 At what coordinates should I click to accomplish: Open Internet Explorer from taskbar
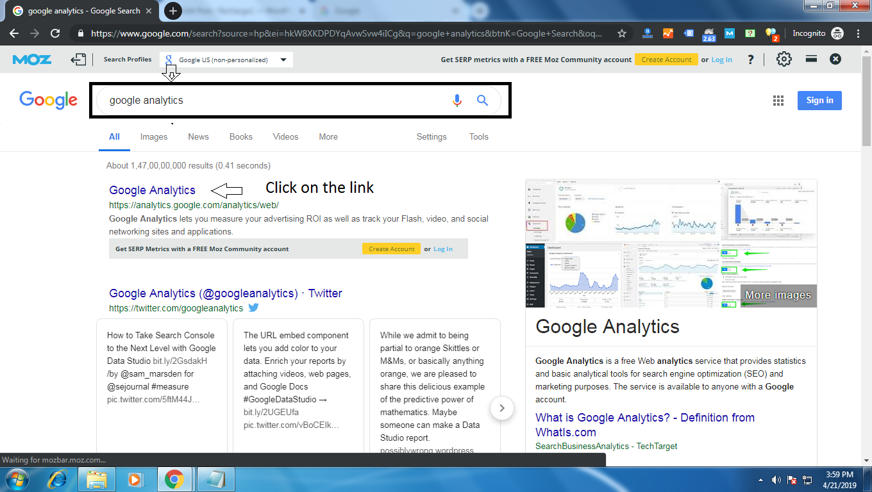coord(58,479)
